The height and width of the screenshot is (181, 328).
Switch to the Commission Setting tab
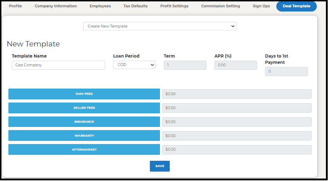click(220, 6)
